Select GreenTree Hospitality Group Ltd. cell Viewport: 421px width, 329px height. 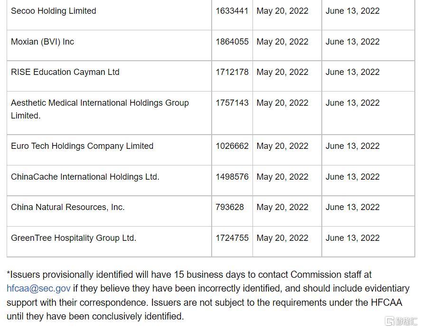pos(109,242)
